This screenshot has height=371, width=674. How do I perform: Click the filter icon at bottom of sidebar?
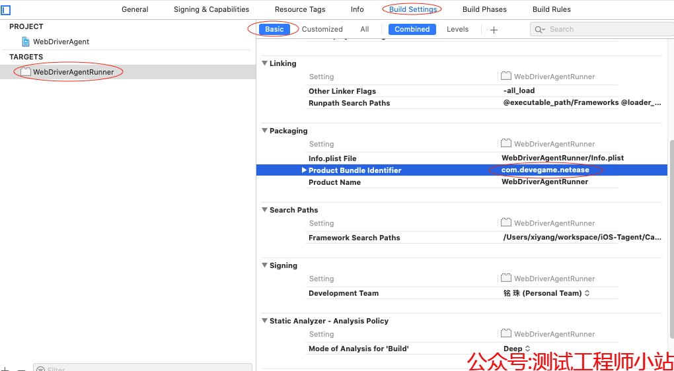point(40,369)
